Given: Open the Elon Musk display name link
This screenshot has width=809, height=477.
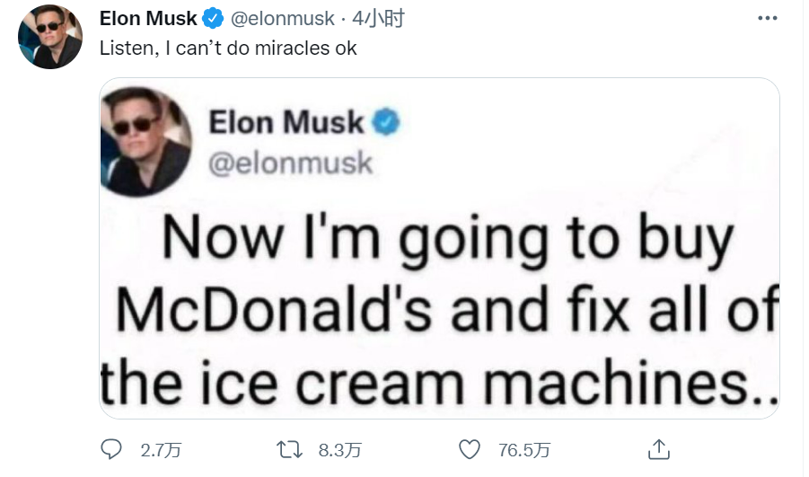Looking at the screenshot, I should tap(148, 19).
